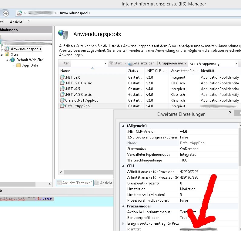
Task: Click the Alle anzeigen toolbar icon
Action: tap(130, 63)
